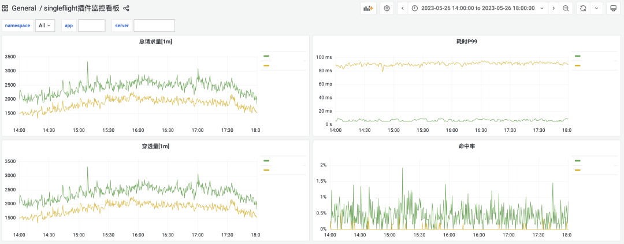The width and height of the screenshot is (624, 244).
Task: Shift time range forward
Action: click(x=554, y=8)
